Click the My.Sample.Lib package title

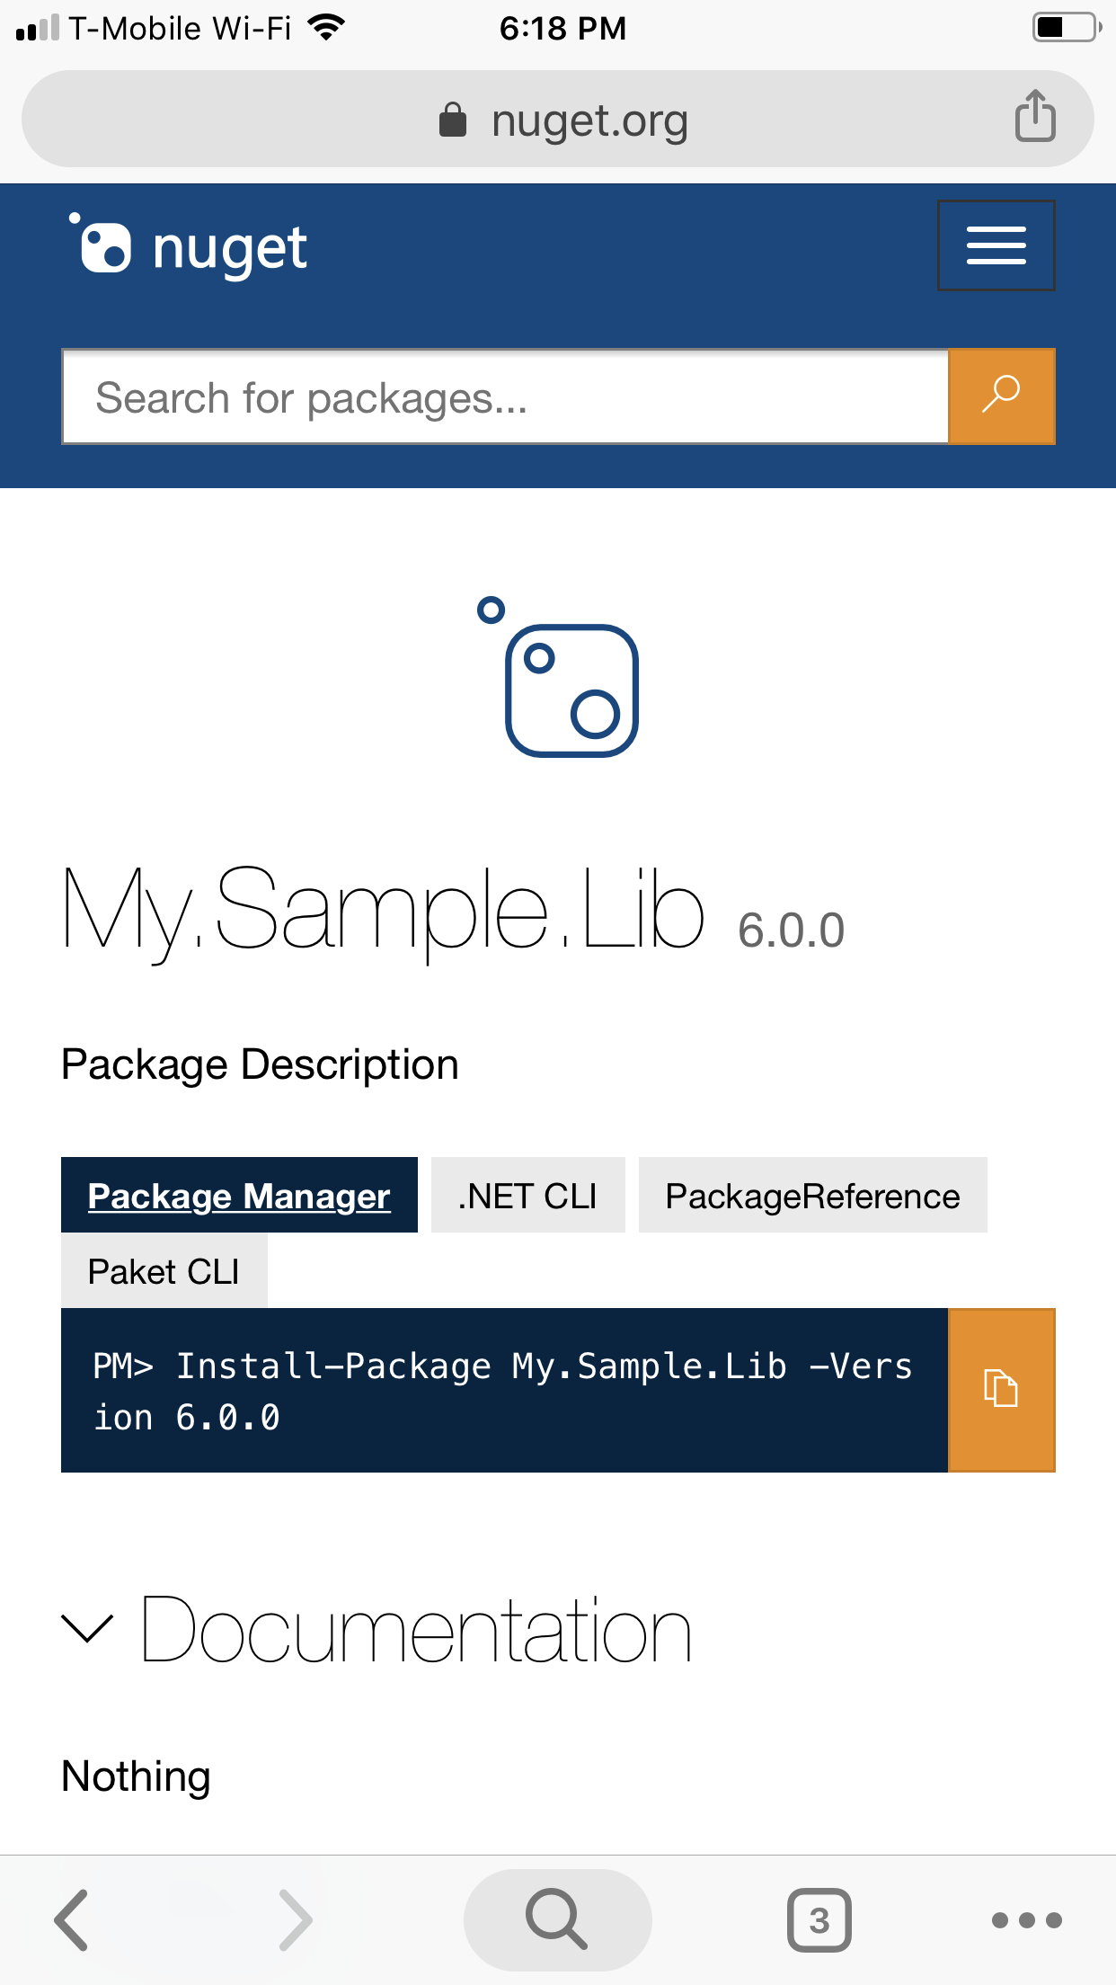pyautogui.click(x=382, y=912)
